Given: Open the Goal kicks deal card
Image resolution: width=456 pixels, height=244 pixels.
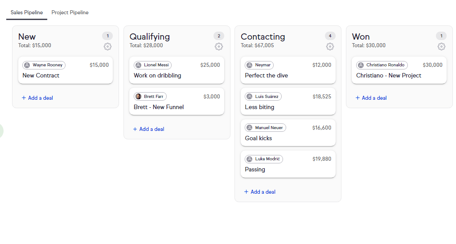Looking at the screenshot, I should (x=288, y=133).
